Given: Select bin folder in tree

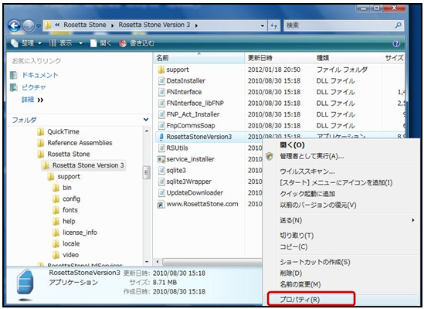Looking at the screenshot, I should (67, 188).
